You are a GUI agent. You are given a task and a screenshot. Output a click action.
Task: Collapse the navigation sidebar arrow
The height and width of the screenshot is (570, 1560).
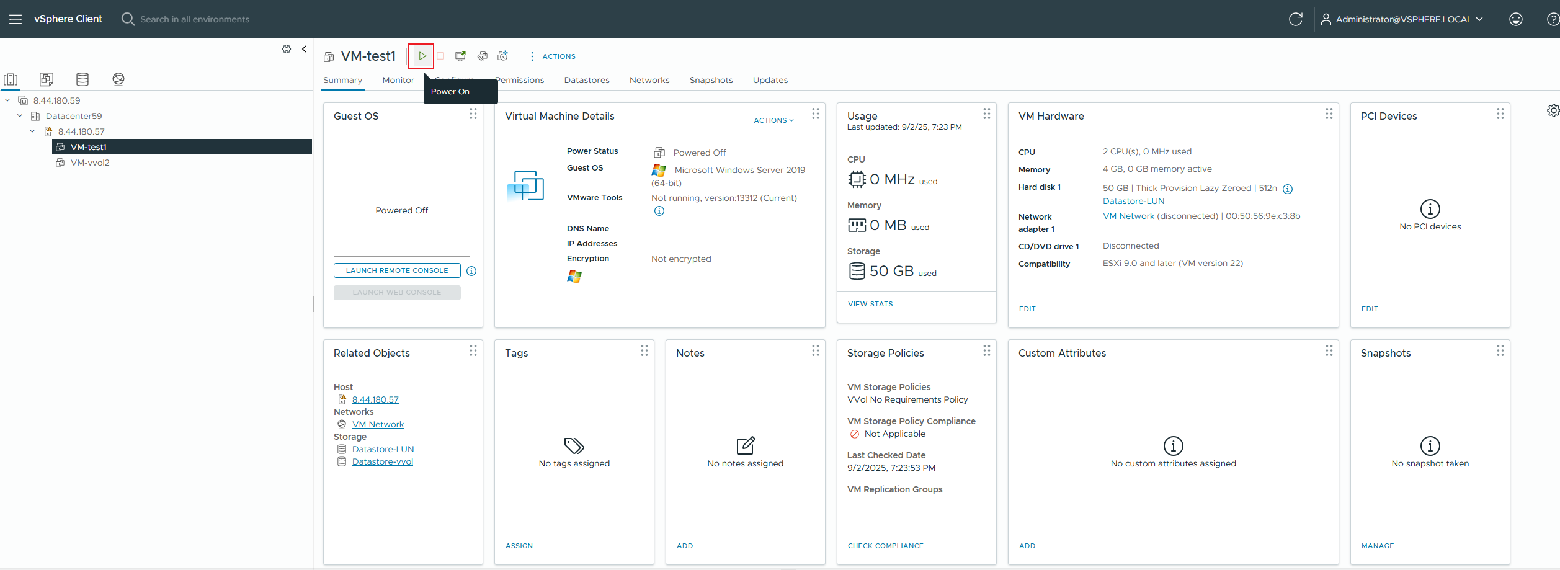304,49
